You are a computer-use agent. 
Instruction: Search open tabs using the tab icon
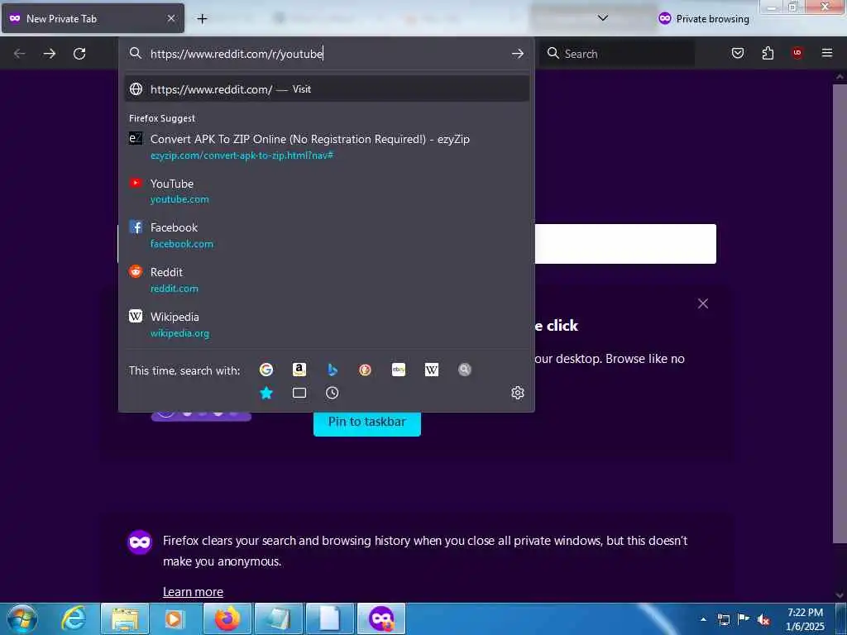coord(299,393)
